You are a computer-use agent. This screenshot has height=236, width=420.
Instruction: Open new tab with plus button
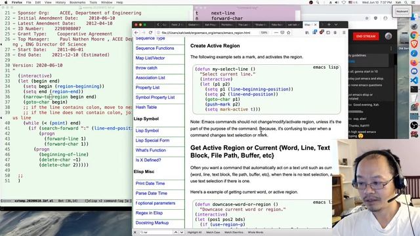[x=329, y=25]
